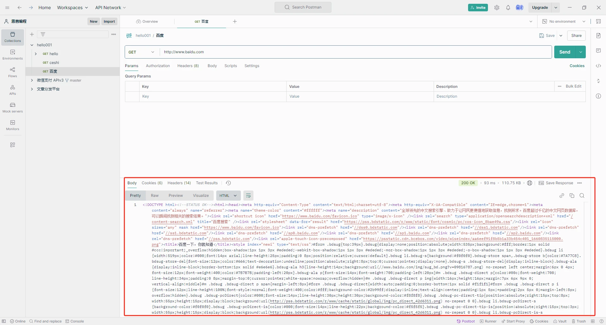
Task: Click the request URL input field
Action: tap(356, 52)
